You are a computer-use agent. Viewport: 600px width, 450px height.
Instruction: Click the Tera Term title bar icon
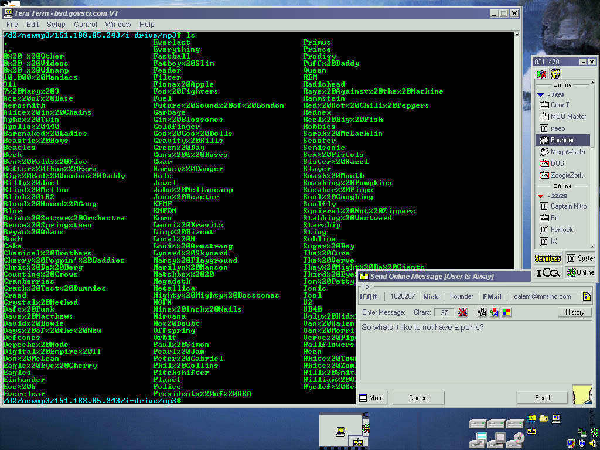click(x=8, y=13)
